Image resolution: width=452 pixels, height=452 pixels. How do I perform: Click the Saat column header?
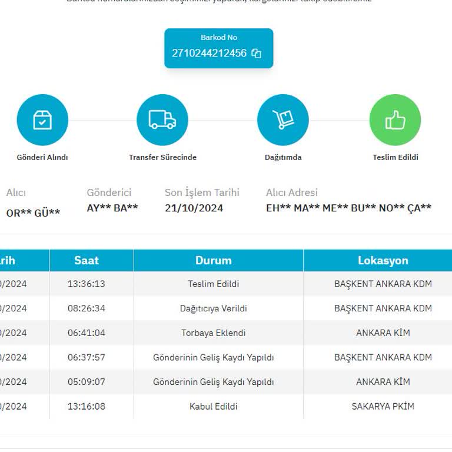(x=87, y=261)
